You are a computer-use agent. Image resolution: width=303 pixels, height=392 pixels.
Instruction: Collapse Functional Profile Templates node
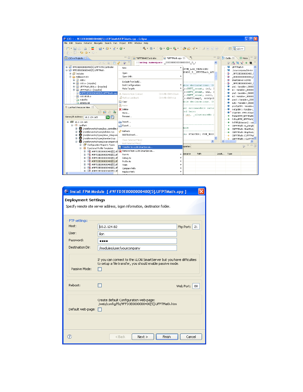tap(80, 148)
